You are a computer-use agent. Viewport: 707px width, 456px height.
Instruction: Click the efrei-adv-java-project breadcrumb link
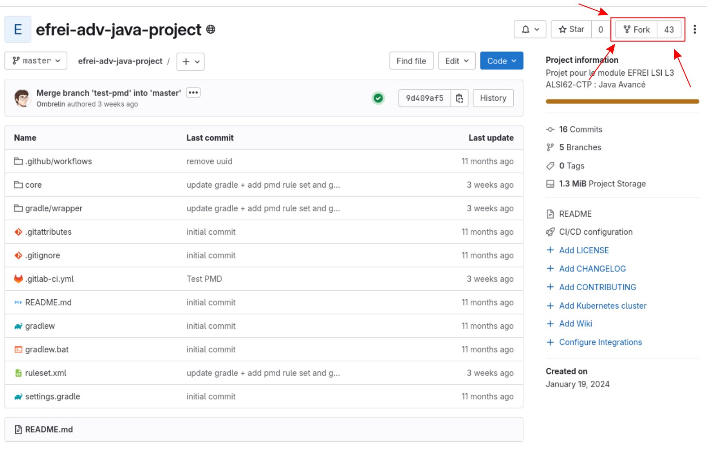click(x=120, y=61)
